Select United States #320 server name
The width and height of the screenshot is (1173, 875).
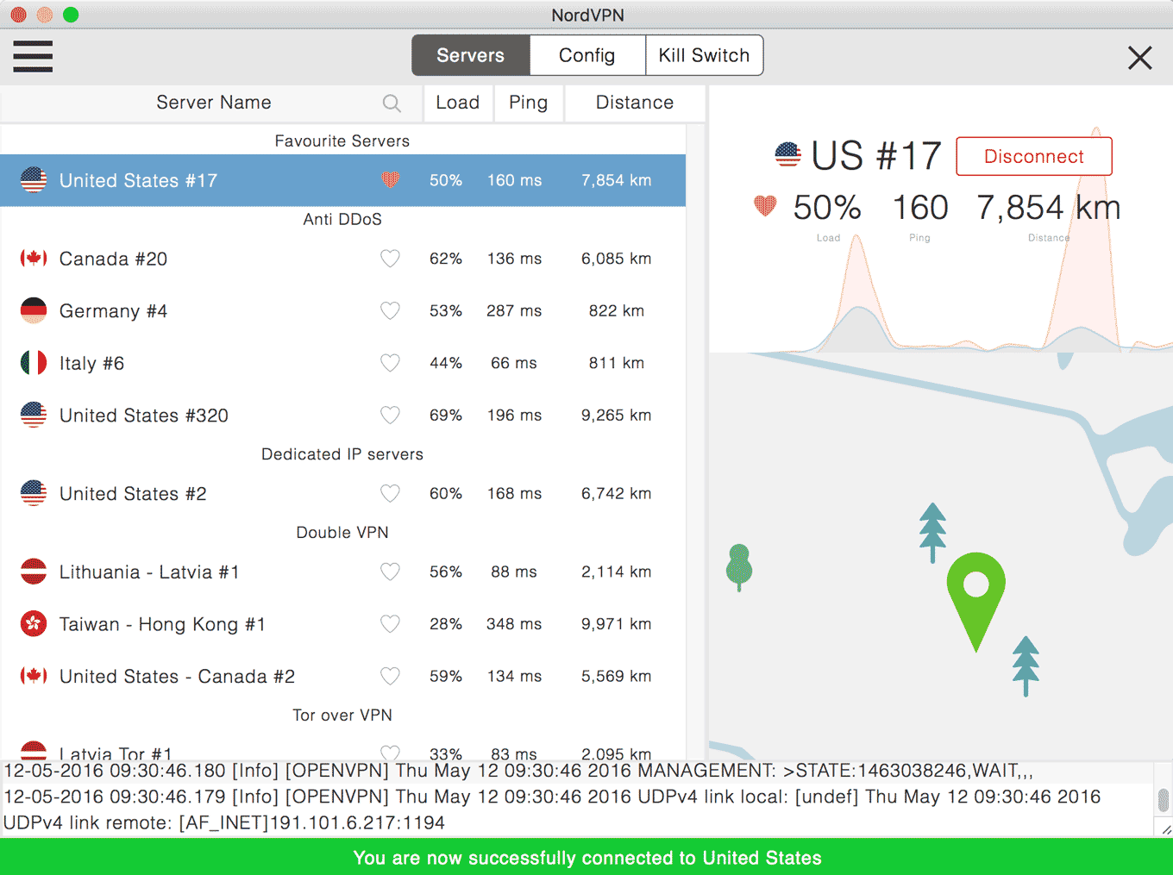[x=144, y=416]
